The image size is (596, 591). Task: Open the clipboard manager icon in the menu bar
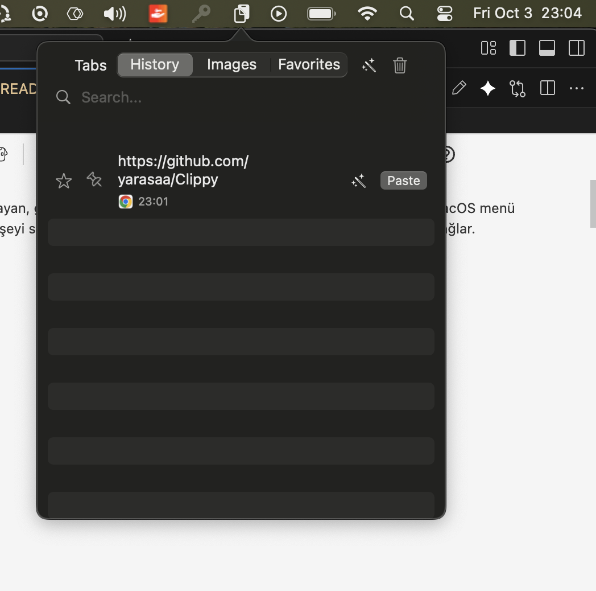241,13
